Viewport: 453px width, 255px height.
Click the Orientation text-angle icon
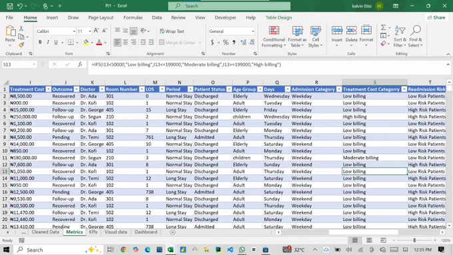[x=143, y=31]
